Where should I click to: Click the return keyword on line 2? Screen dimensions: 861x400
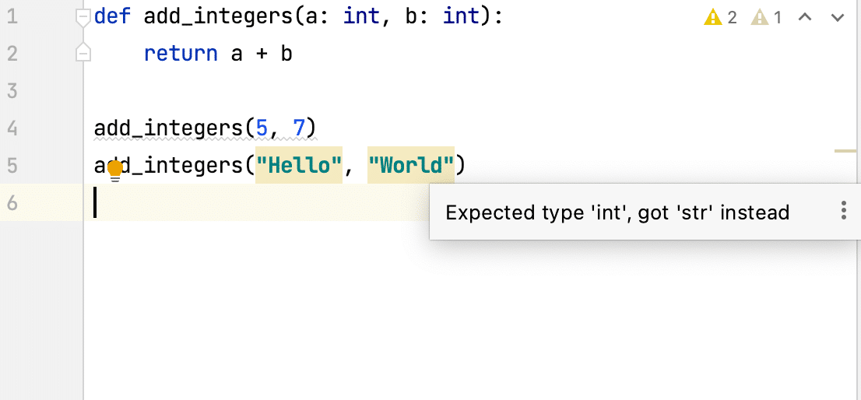[x=181, y=54]
